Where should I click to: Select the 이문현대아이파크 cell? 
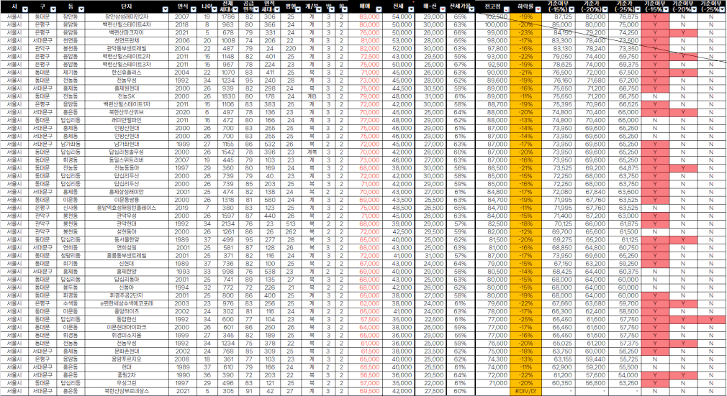127,328
